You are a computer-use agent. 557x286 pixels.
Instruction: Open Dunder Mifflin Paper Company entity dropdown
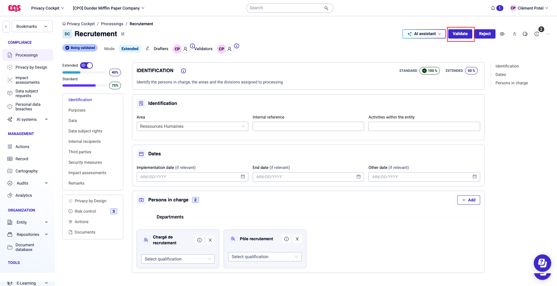click(x=108, y=8)
